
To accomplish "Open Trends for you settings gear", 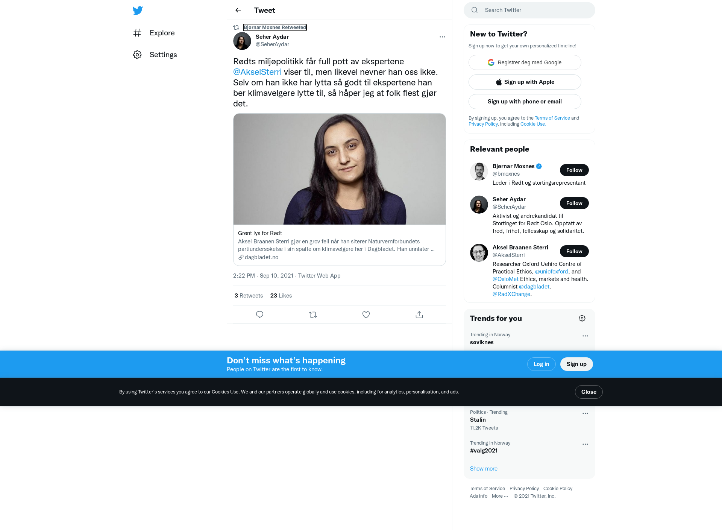I will tap(582, 318).
